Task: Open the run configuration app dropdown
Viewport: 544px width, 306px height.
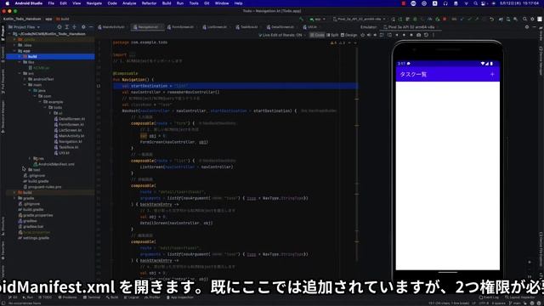Action: coord(317,19)
